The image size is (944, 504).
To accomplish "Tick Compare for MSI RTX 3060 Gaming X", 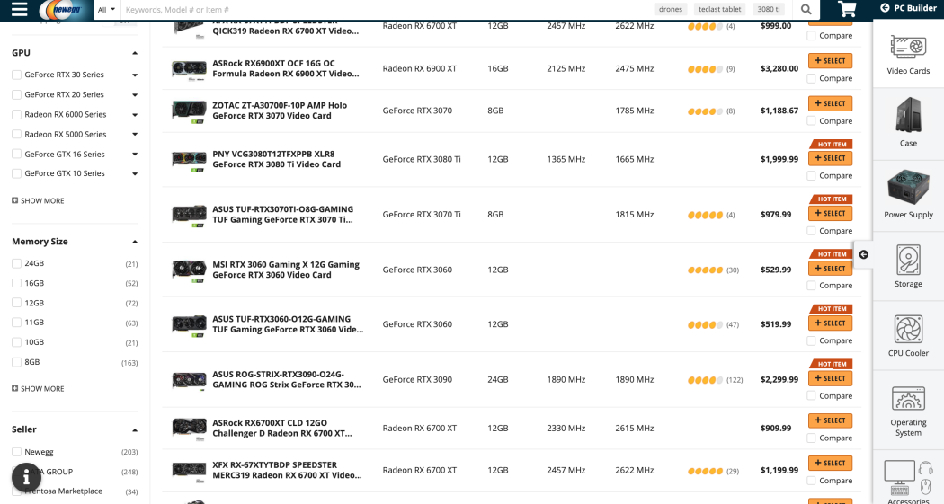I will click(x=812, y=286).
